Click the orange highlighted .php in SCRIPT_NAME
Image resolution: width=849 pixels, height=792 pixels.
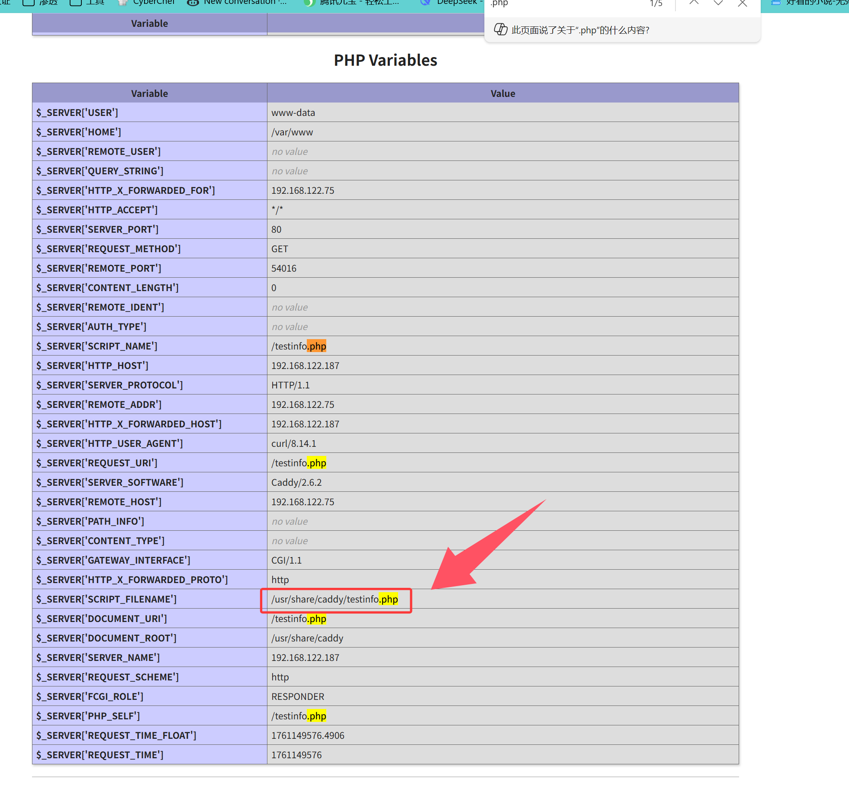point(317,346)
